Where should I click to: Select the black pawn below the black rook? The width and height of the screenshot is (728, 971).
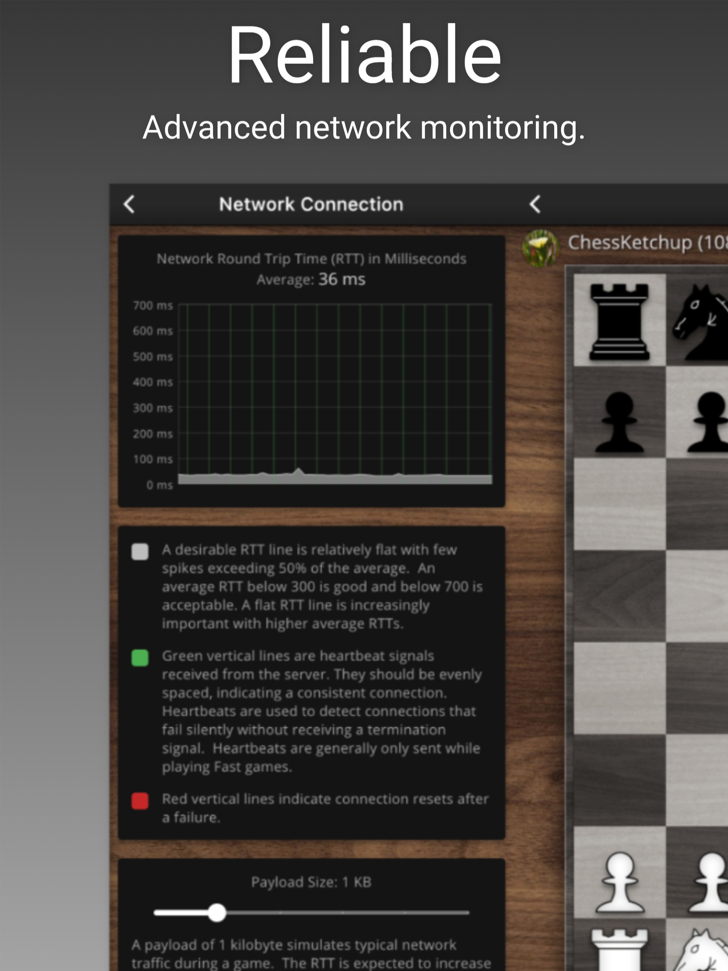(619, 422)
